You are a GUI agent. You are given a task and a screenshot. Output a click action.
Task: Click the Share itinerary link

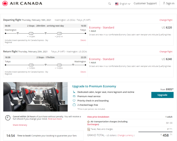20,125
